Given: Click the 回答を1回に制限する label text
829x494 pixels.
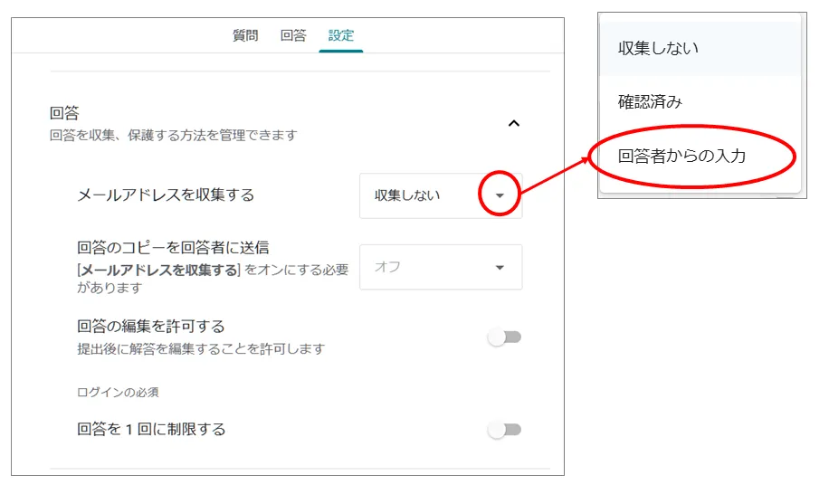Looking at the screenshot, I should [x=151, y=430].
